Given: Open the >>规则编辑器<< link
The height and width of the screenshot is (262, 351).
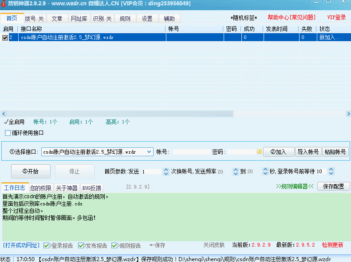Looking at the screenshot, I should pyautogui.click(x=295, y=186).
